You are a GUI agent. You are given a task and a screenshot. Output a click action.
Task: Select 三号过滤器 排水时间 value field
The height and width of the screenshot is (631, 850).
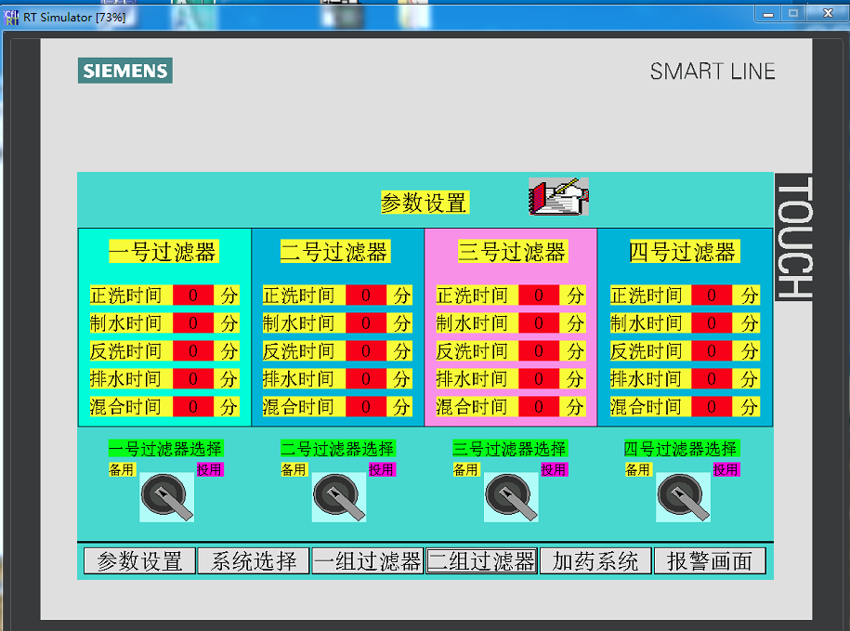[539, 378]
